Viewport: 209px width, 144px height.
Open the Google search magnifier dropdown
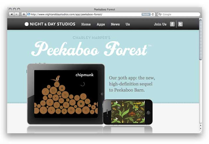click(x=160, y=14)
